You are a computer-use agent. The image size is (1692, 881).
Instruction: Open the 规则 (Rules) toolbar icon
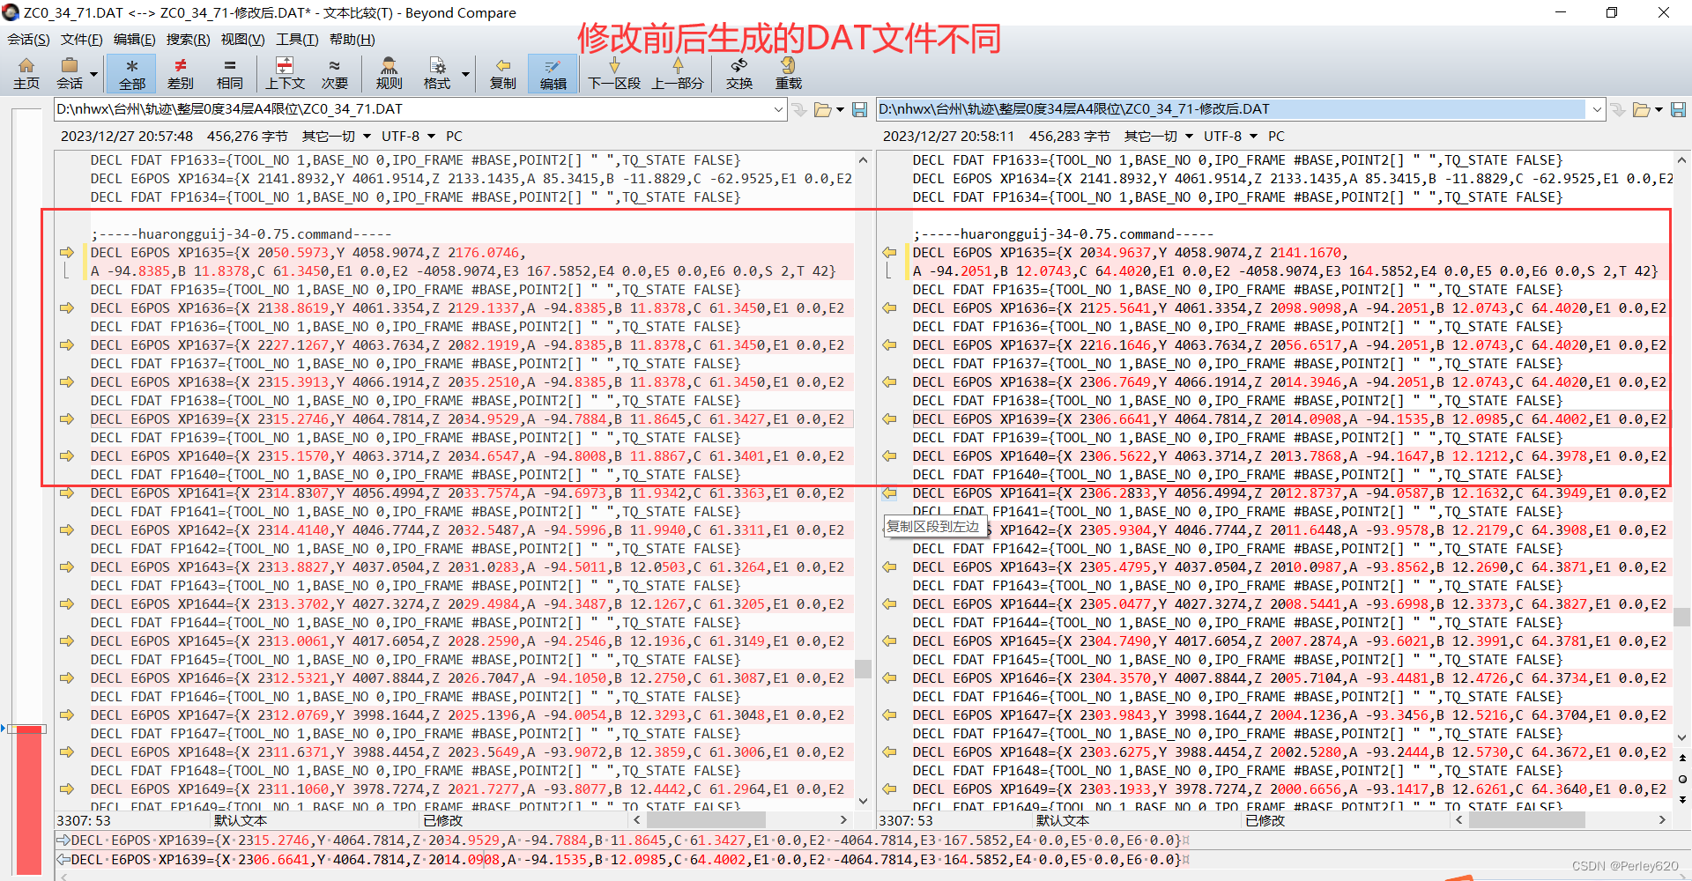[389, 73]
